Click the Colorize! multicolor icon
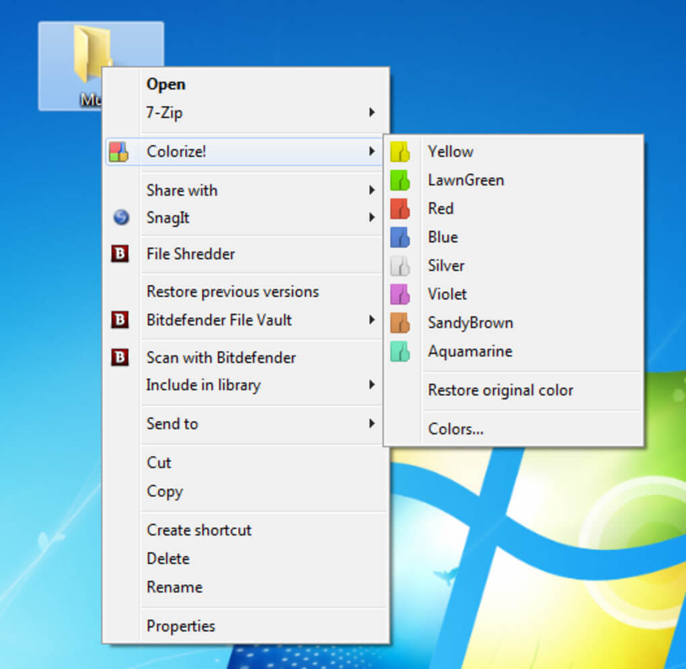The width and height of the screenshot is (686, 669). tap(119, 152)
